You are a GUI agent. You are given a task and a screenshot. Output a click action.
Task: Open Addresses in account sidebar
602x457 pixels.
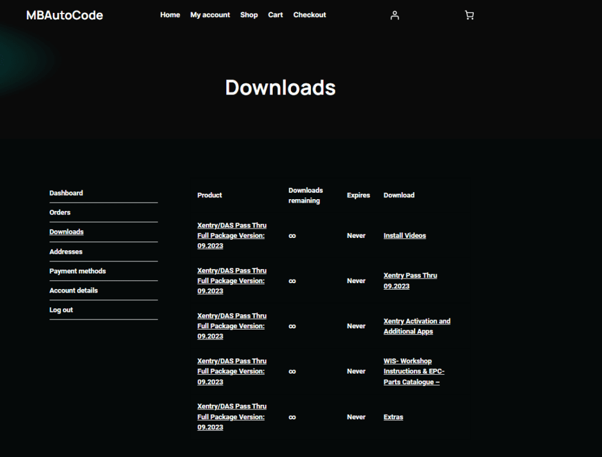pos(66,251)
